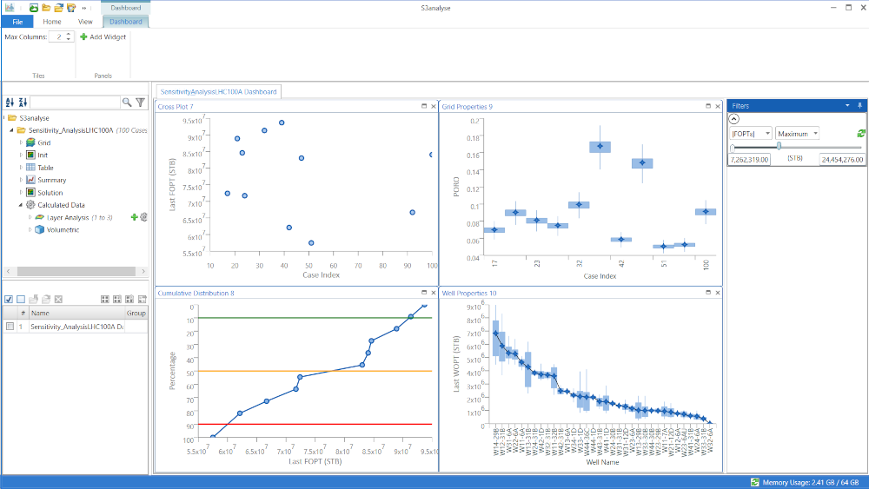This screenshot has width=869, height=489.
Task: Close the Cross Plot 7 widget
Action: (434, 106)
